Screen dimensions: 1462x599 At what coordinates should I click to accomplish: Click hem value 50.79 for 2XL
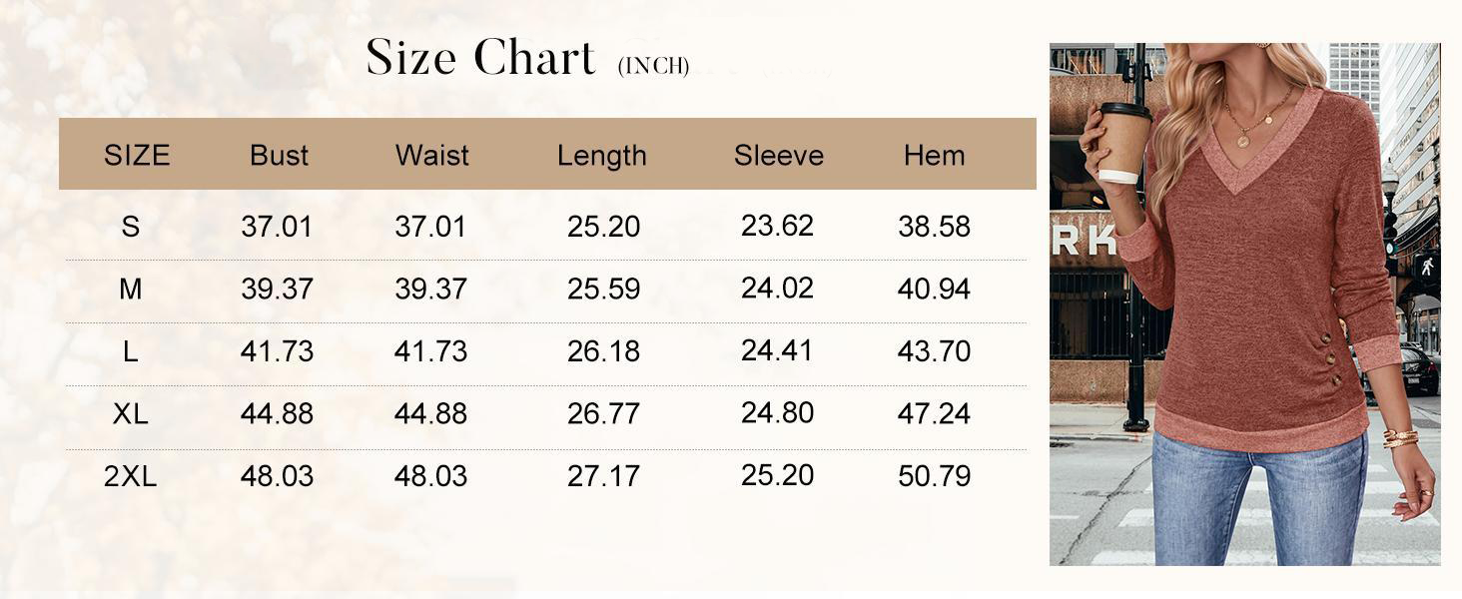(934, 476)
